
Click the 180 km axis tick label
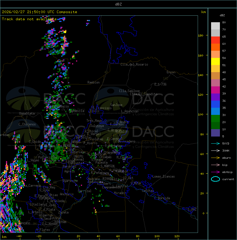click(x=200, y=35)
